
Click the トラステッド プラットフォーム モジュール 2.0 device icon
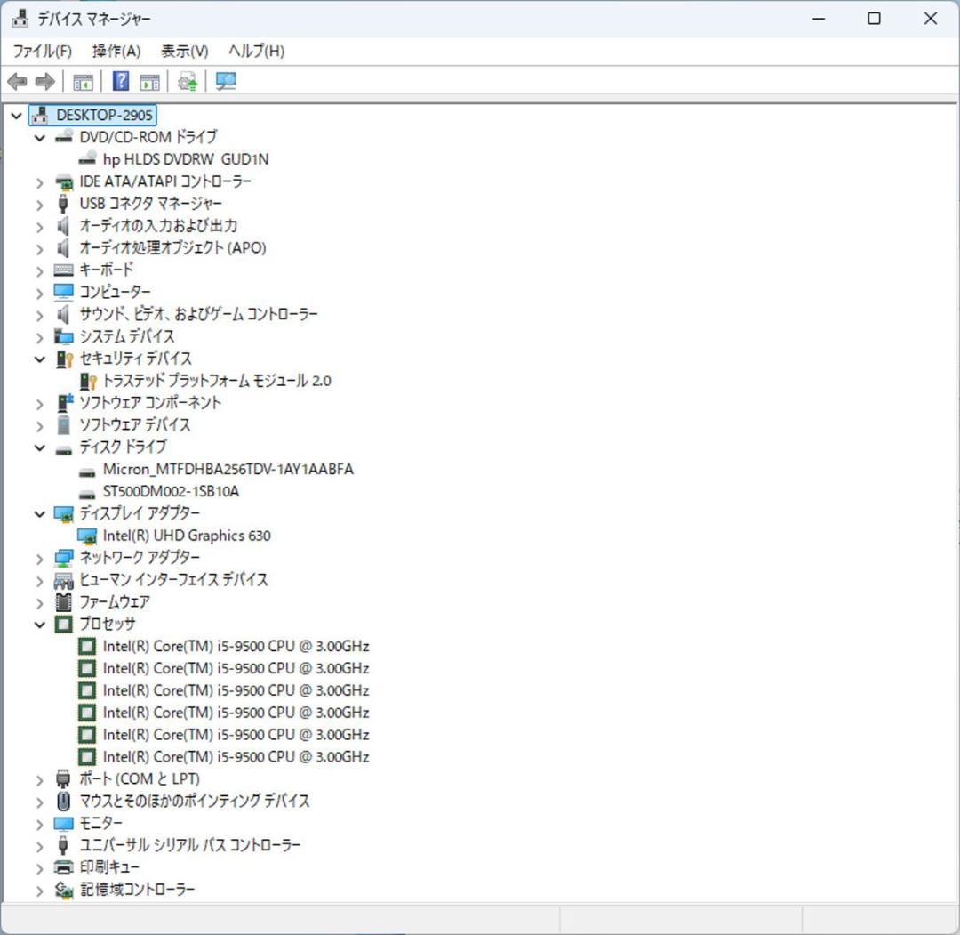tap(86, 380)
